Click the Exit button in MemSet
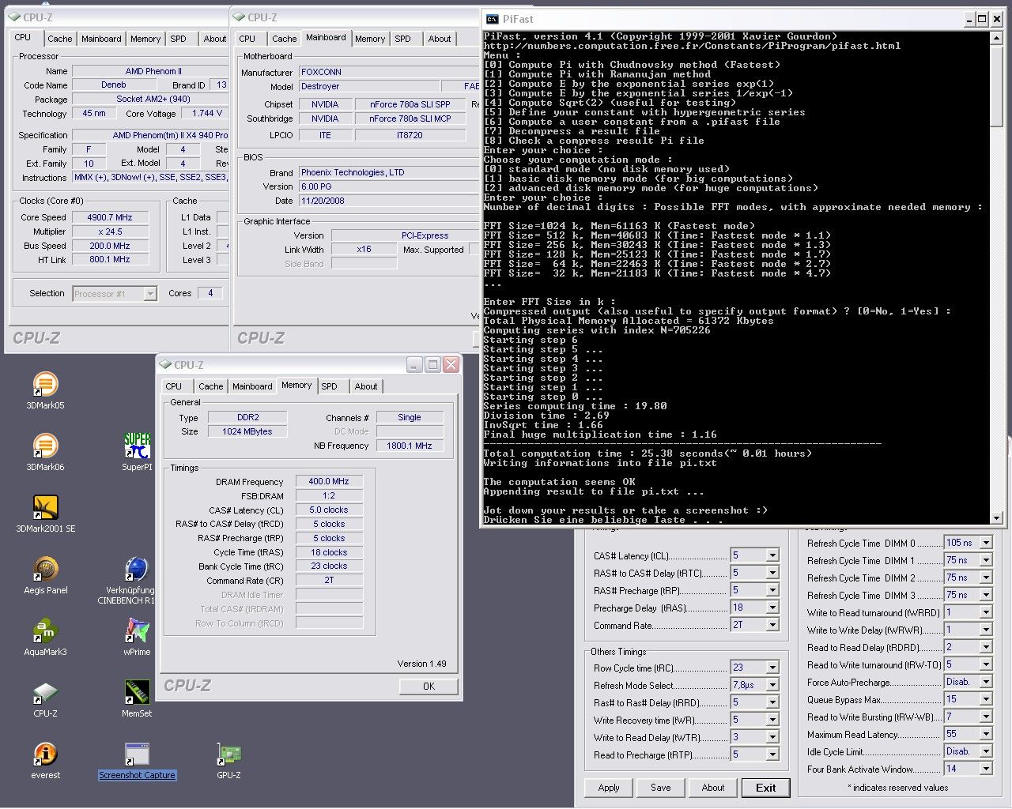 pos(765,788)
